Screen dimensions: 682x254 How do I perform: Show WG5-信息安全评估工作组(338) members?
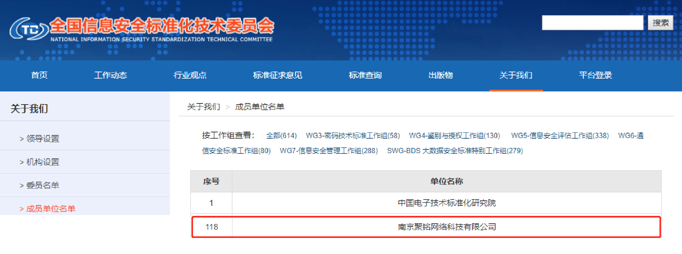tap(560, 136)
